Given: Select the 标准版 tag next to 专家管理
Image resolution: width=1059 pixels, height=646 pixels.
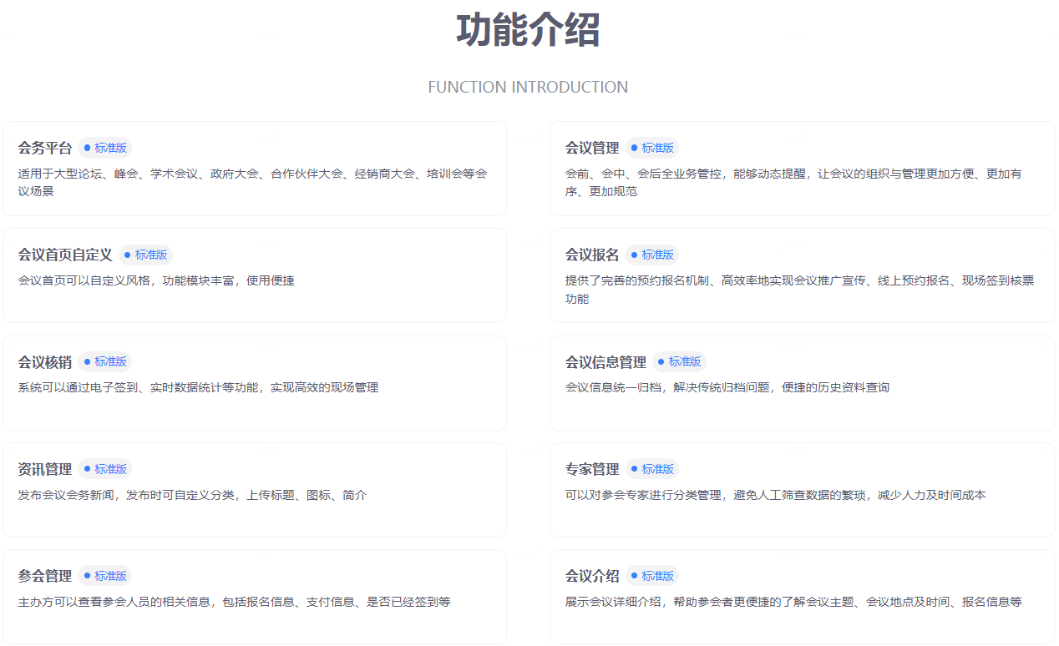Looking at the screenshot, I should pyautogui.click(x=652, y=469).
